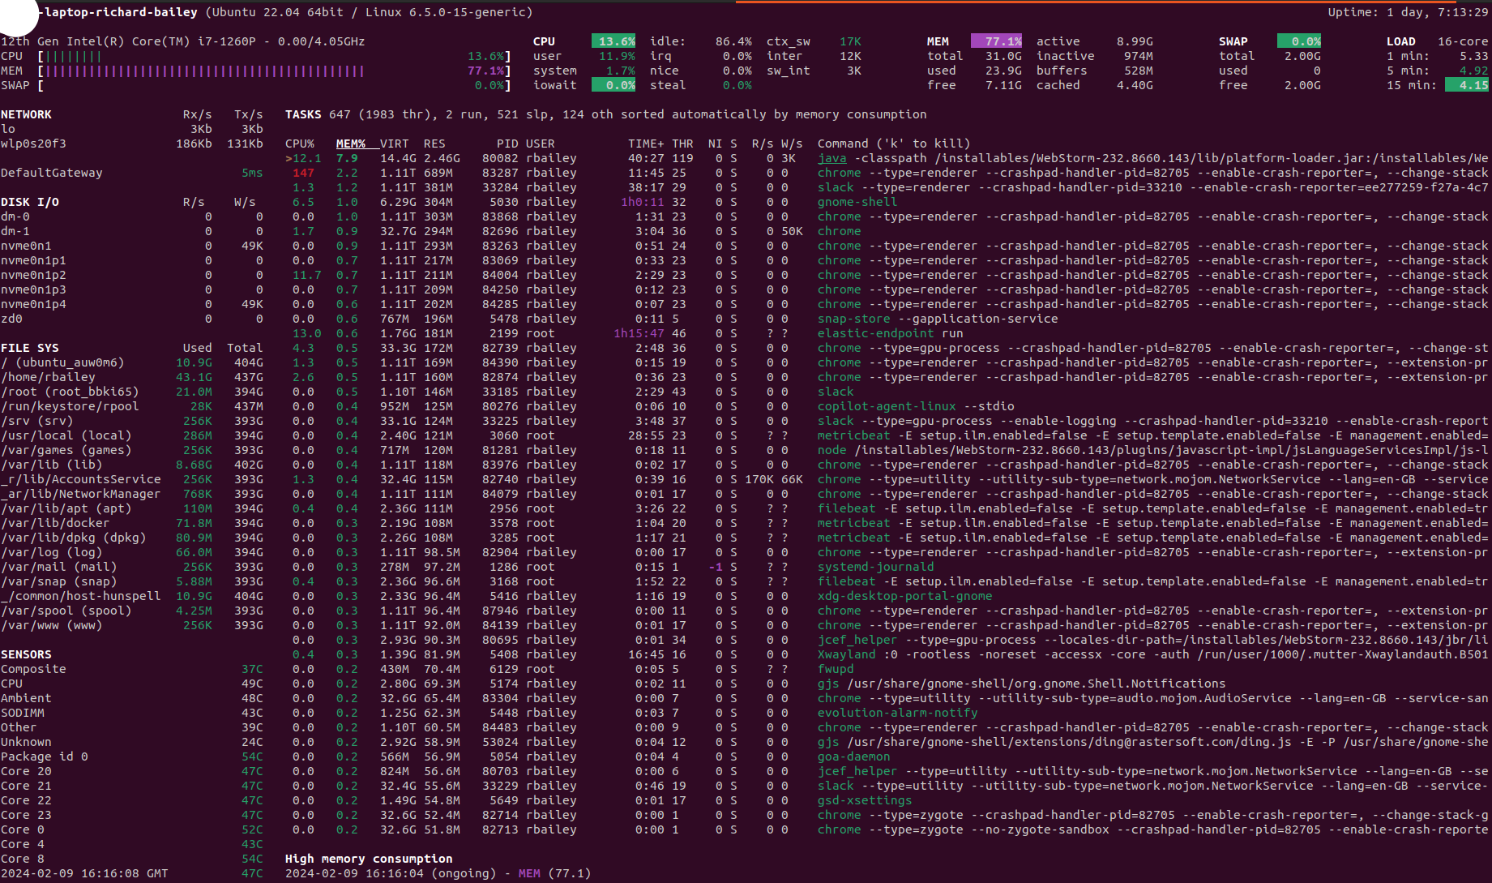Click the 12th Gen Intel CPU model line
1492x883 pixels.
point(182,41)
